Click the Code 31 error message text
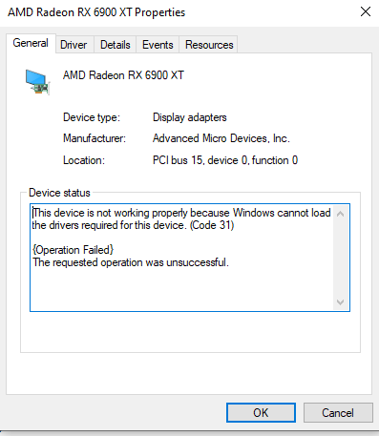This screenshot has width=379, height=436. [181, 218]
